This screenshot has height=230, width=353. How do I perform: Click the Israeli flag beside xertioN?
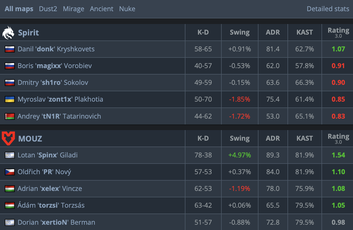tap(10, 222)
